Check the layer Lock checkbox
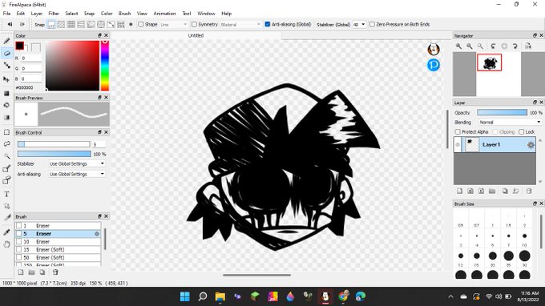545x306 pixels. pyautogui.click(x=522, y=132)
